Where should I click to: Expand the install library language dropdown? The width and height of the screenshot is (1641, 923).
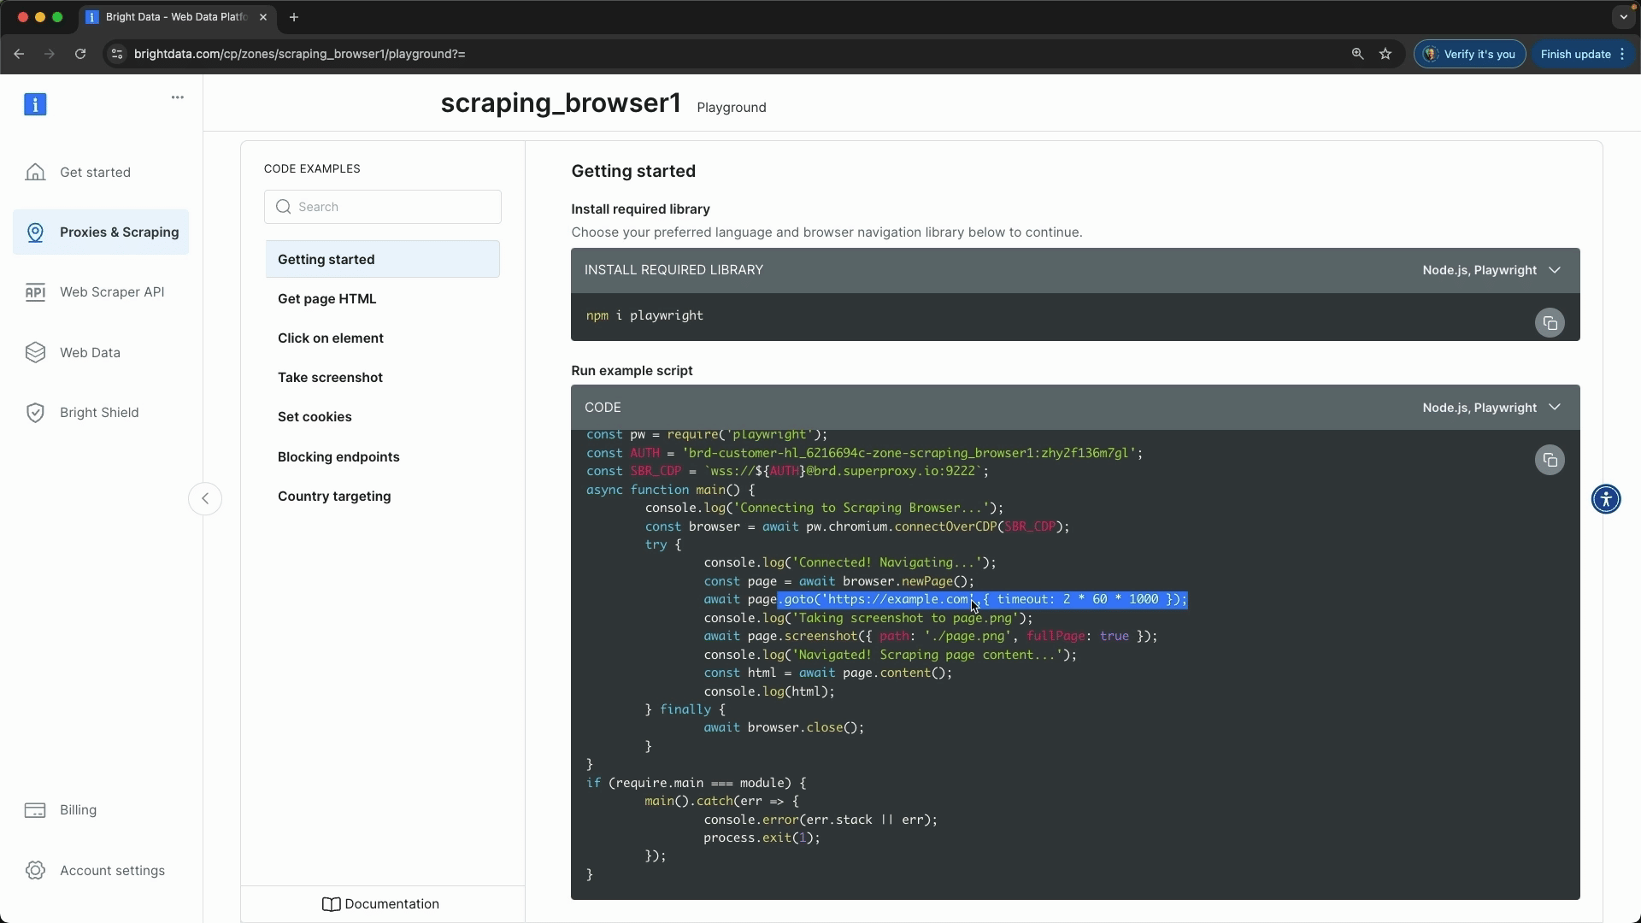click(1492, 270)
